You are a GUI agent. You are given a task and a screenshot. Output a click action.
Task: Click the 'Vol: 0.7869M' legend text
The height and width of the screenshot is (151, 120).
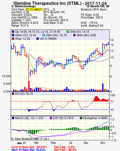coord(48,39)
